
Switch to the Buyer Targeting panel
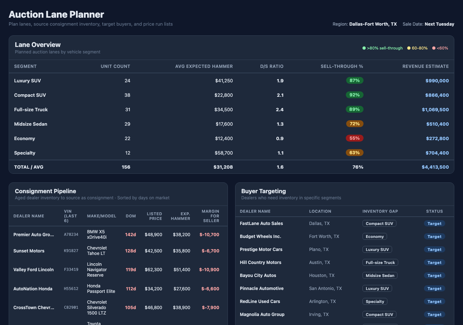(264, 191)
